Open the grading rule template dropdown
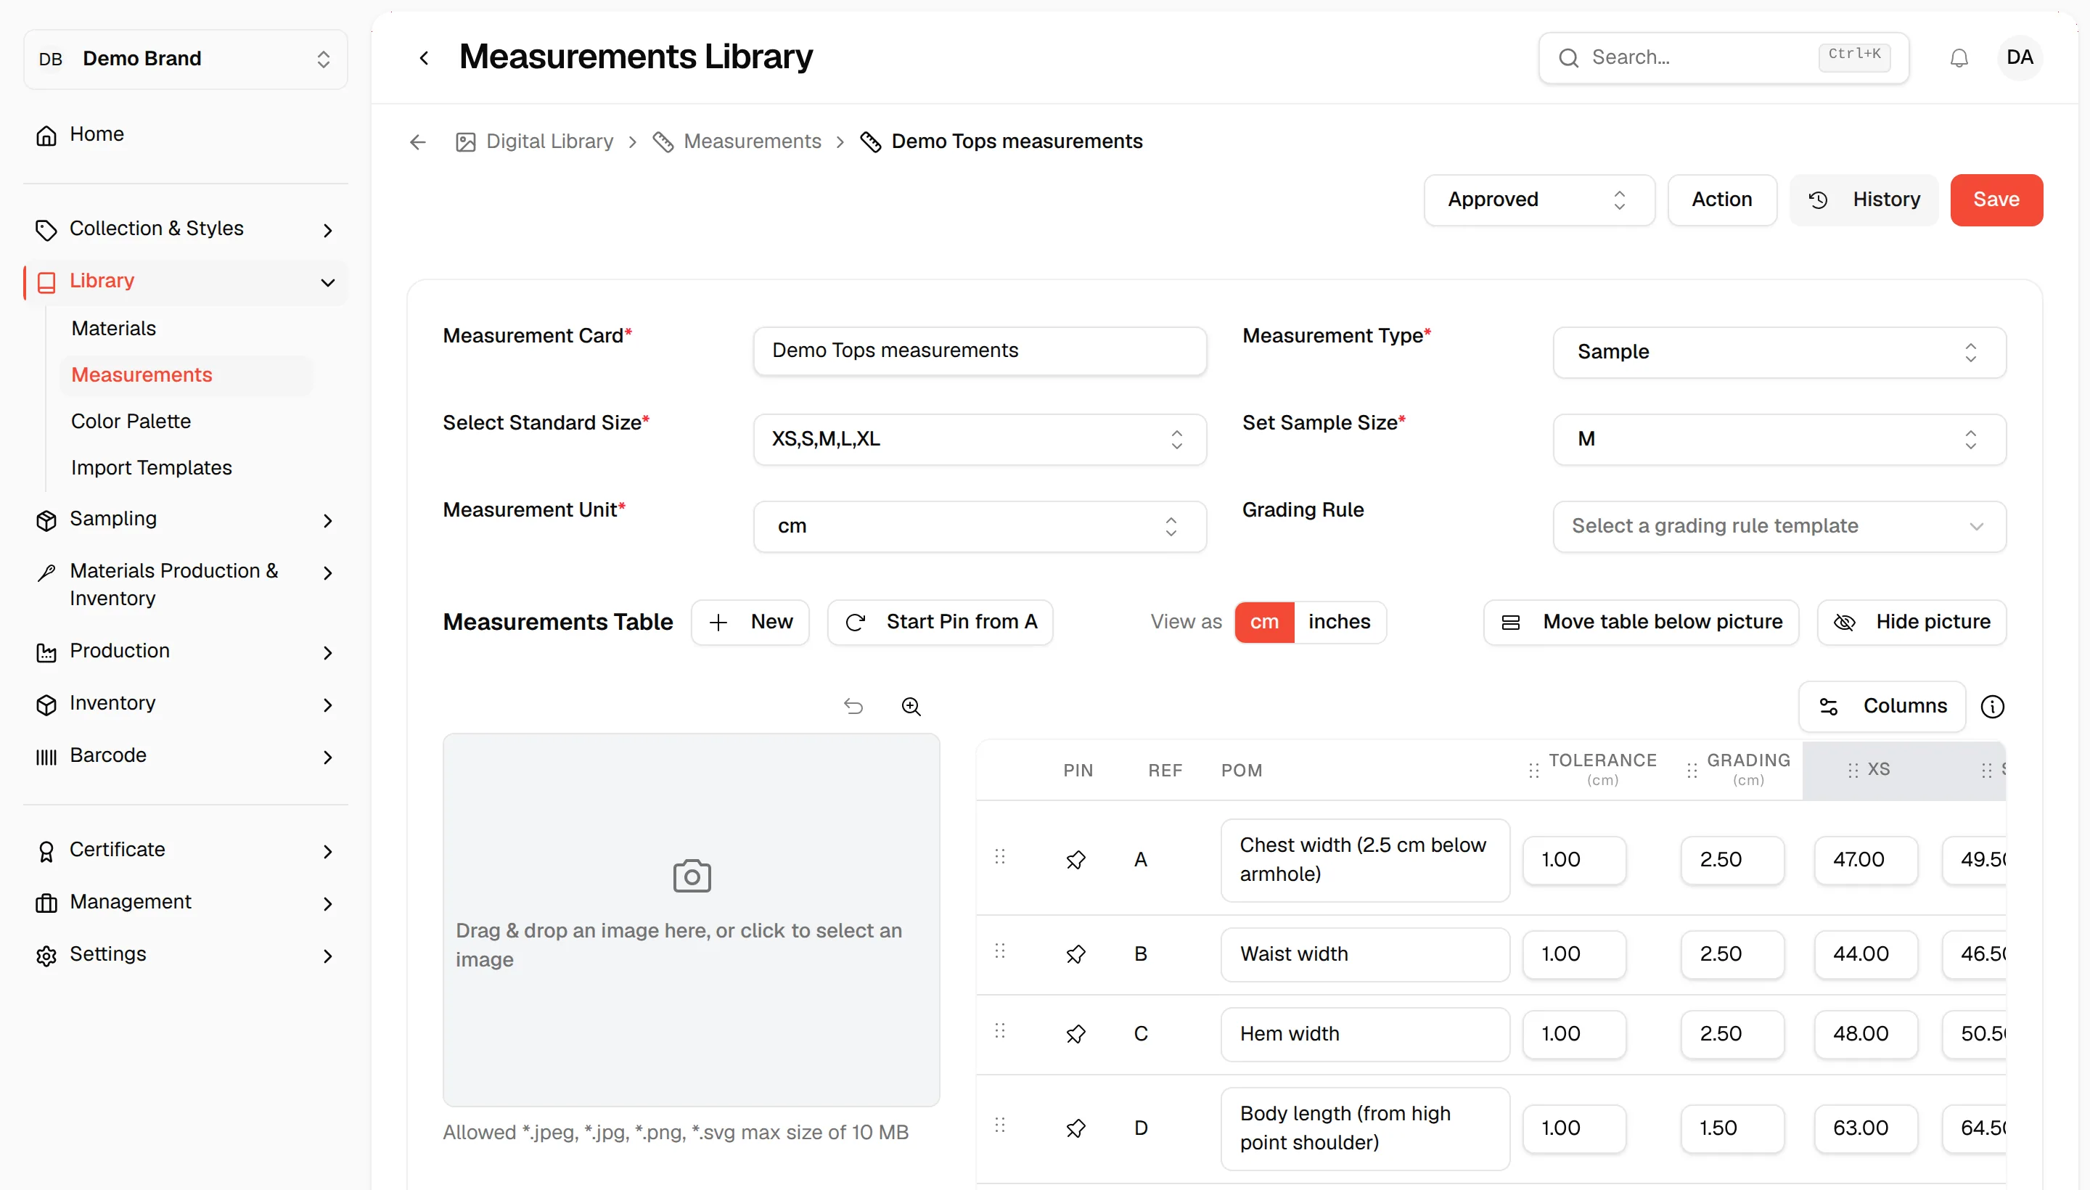2090x1190 pixels. pyautogui.click(x=1779, y=526)
